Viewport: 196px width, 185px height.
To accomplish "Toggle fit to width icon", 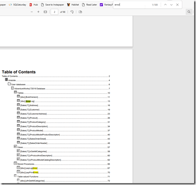I will [x=45, y=12].
